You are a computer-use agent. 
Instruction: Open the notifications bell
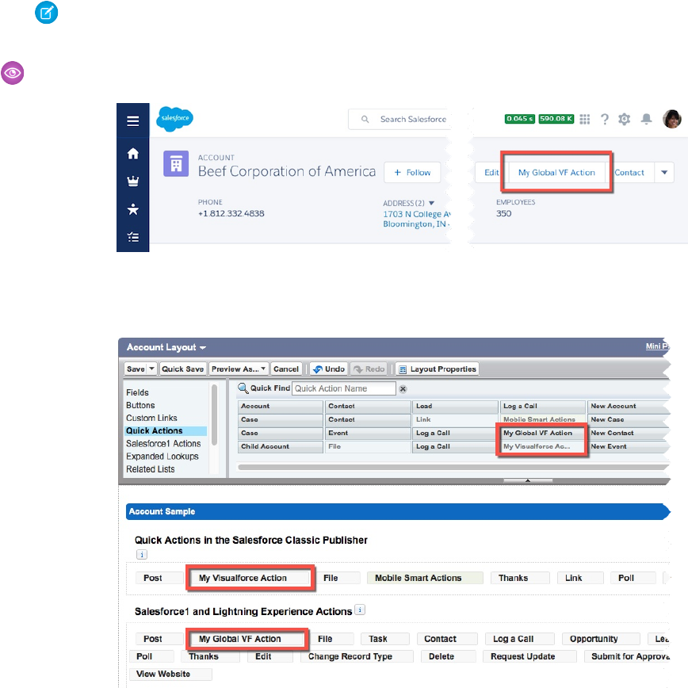(x=646, y=119)
